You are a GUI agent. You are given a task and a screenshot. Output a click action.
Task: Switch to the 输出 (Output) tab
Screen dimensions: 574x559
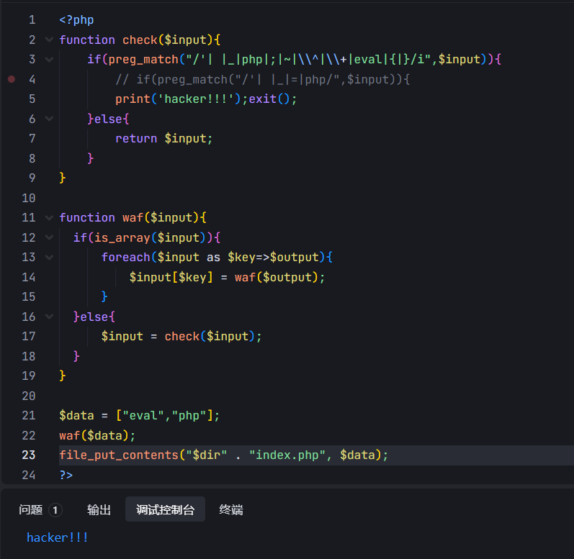(99, 509)
